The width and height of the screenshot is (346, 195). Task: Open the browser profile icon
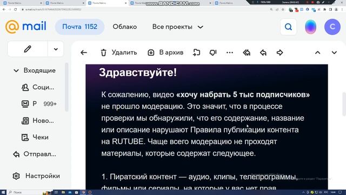point(336,10)
